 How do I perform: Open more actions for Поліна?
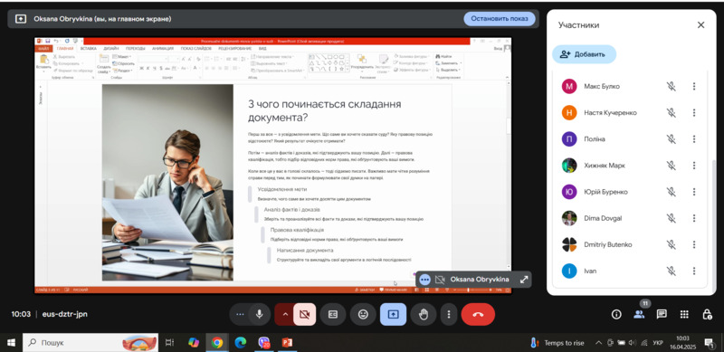point(693,139)
